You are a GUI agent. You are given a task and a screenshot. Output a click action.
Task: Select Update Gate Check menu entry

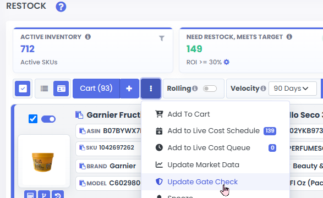[216, 182]
